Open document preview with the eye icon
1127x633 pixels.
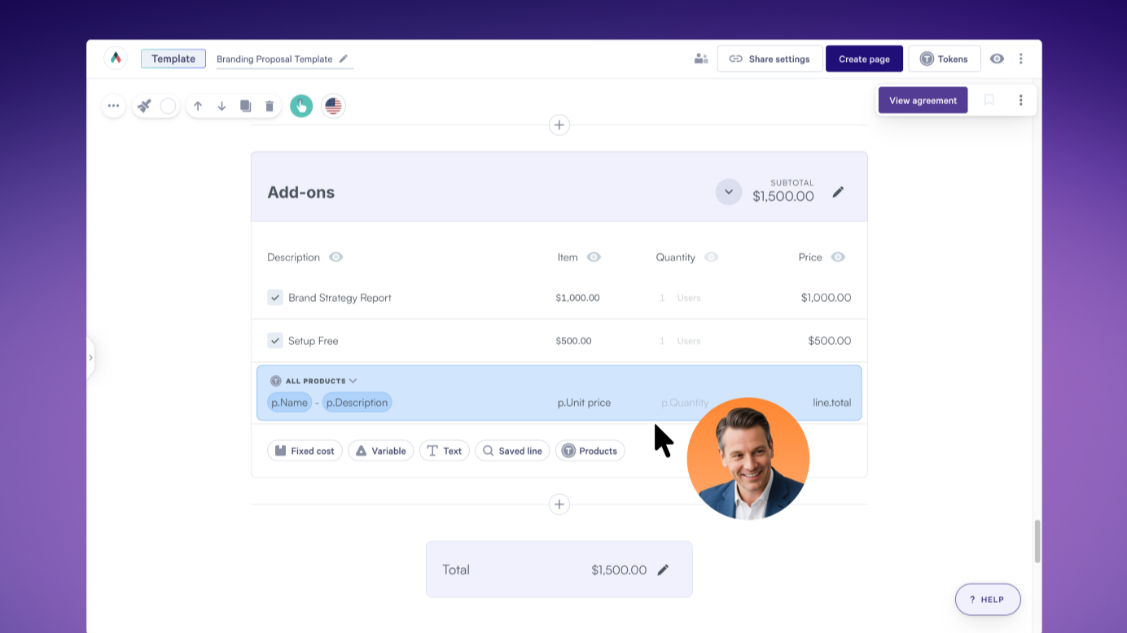tap(998, 58)
